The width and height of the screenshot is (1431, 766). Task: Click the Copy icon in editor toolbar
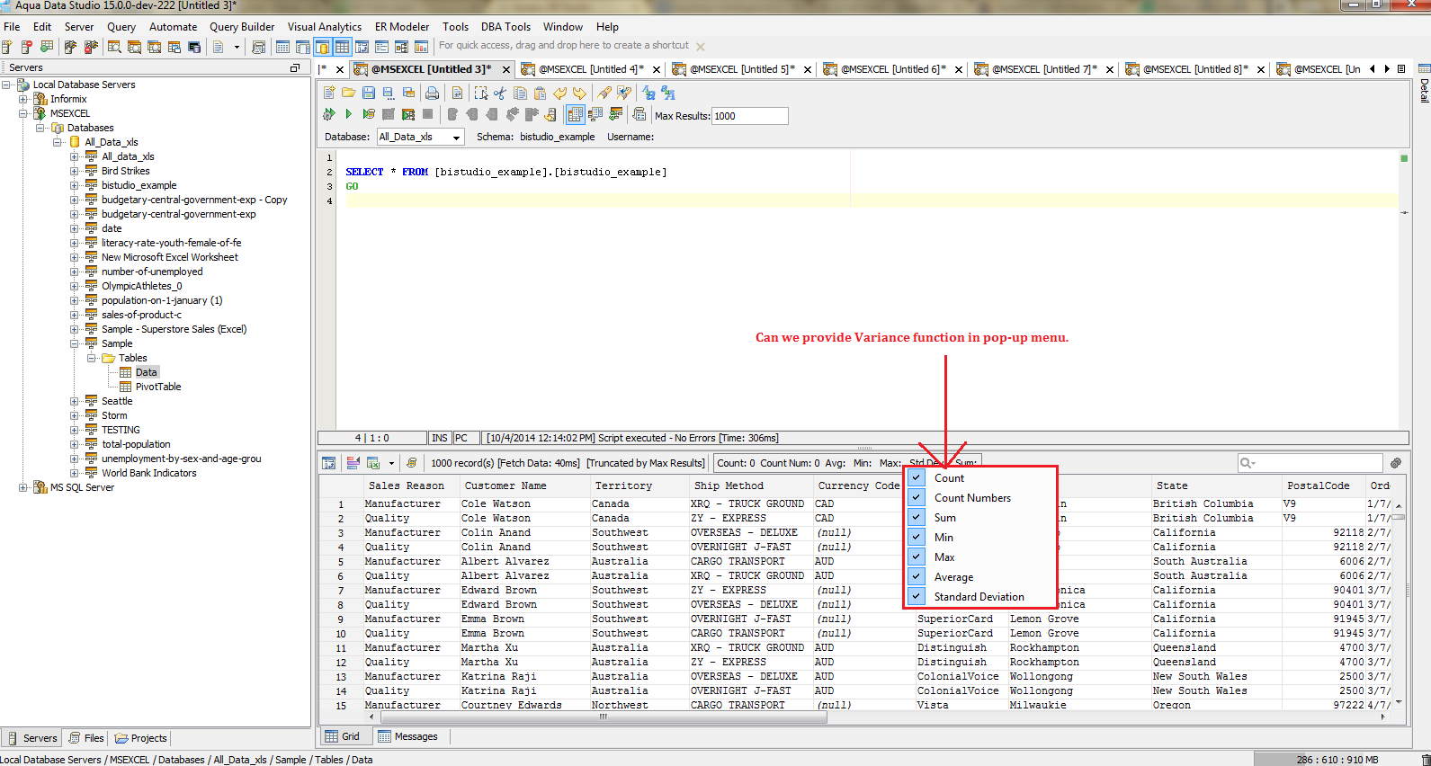pyautogui.click(x=520, y=93)
